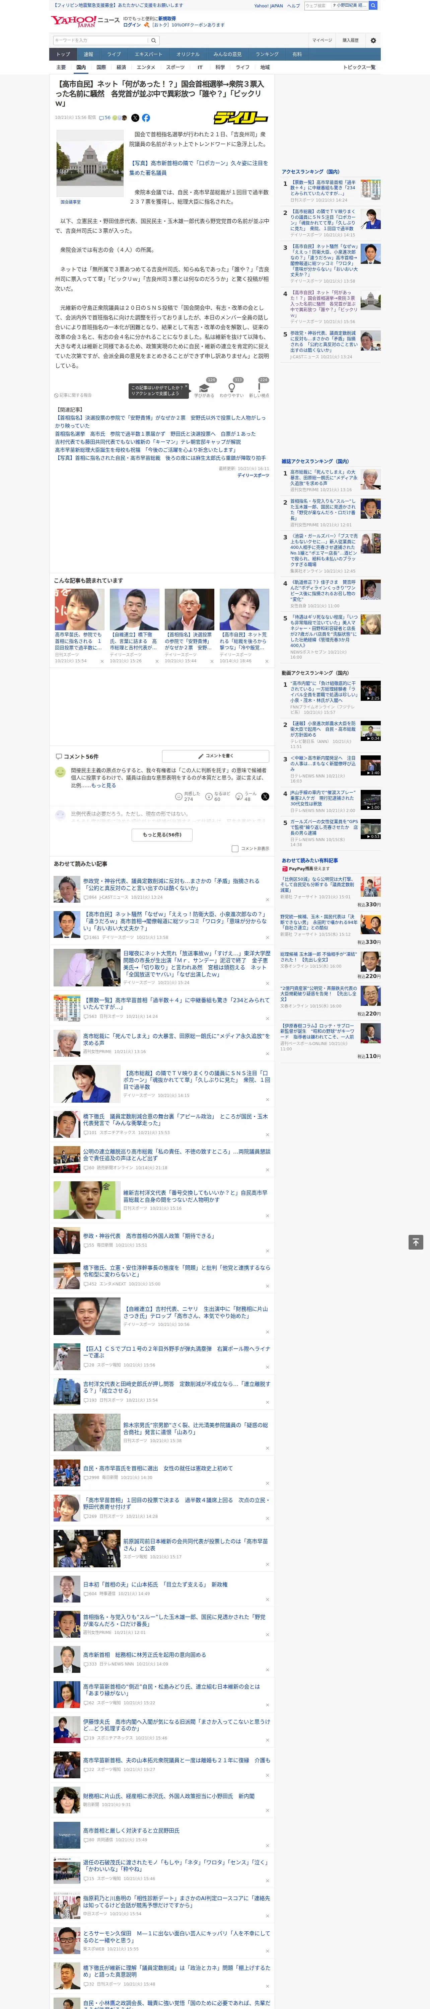
Task: Click the search magnifier next to keyword box
Action: (153, 40)
